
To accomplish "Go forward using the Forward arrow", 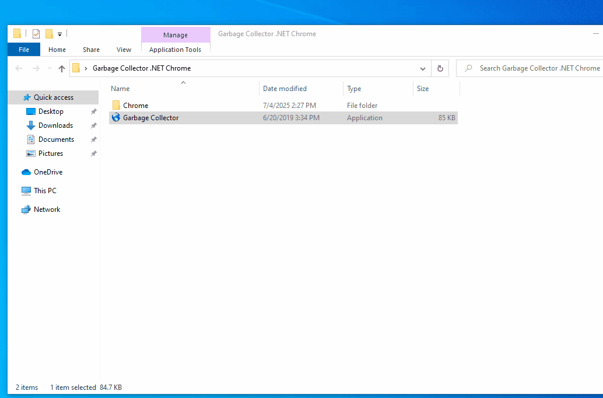I will click(36, 68).
